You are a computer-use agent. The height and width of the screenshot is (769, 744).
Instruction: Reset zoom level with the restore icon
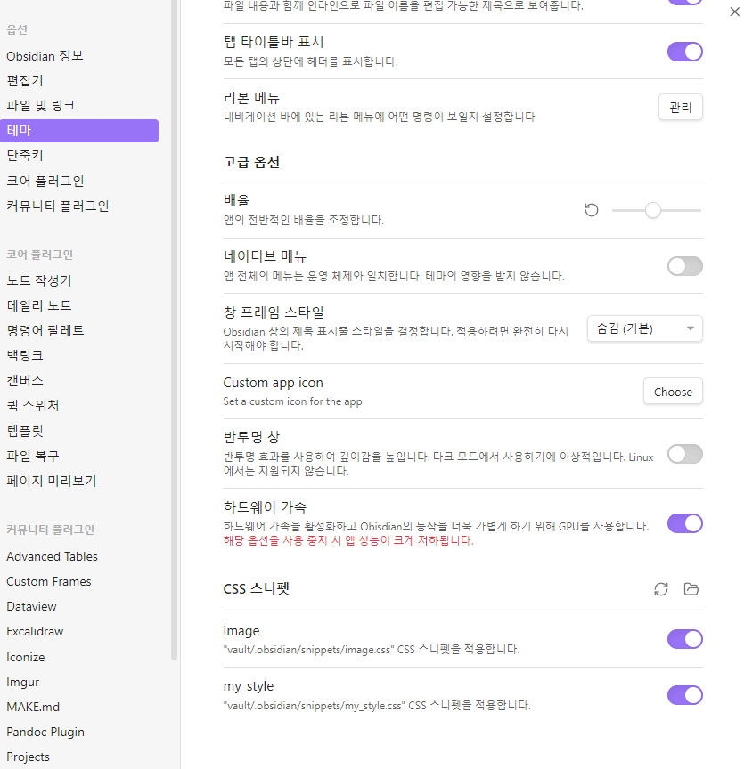(592, 210)
